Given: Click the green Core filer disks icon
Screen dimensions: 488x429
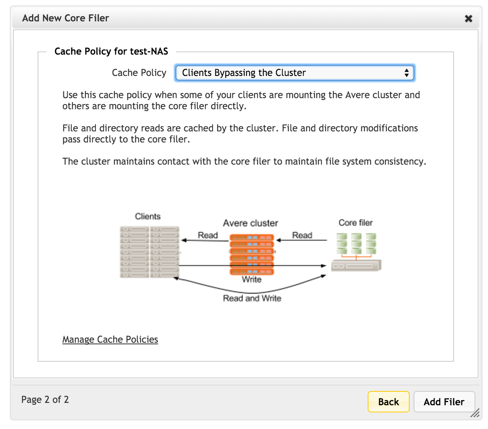Looking at the screenshot, I should point(356,244).
